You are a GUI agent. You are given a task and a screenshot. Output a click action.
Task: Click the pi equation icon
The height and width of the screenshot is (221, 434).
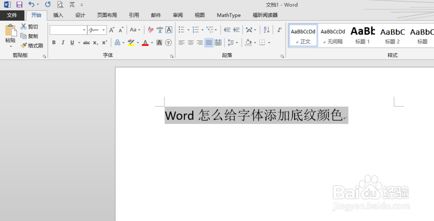pyautogui.click(x=72, y=4)
